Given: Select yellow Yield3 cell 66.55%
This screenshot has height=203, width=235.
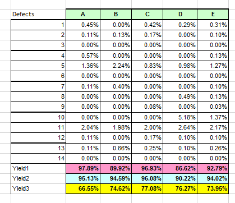Looking at the screenshot, I should pos(83,188).
